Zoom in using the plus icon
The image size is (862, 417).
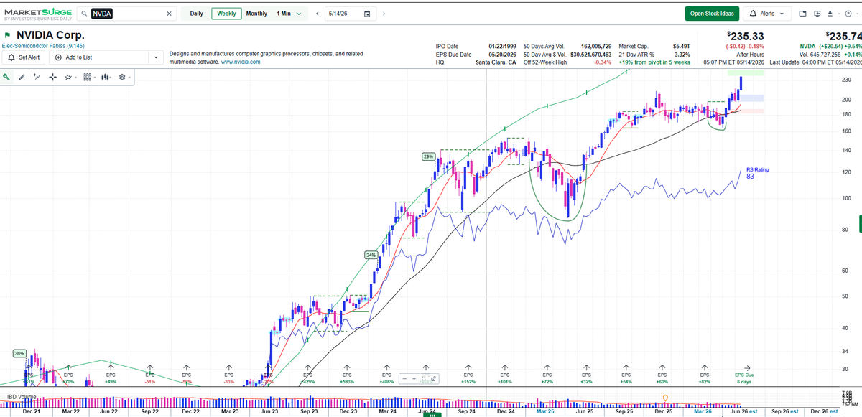coord(414,378)
